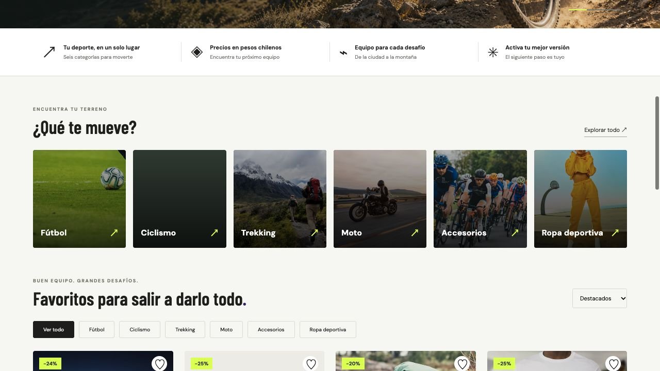Click the arrow icon on the Ciclismo card

pyautogui.click(x=214, y=233)
